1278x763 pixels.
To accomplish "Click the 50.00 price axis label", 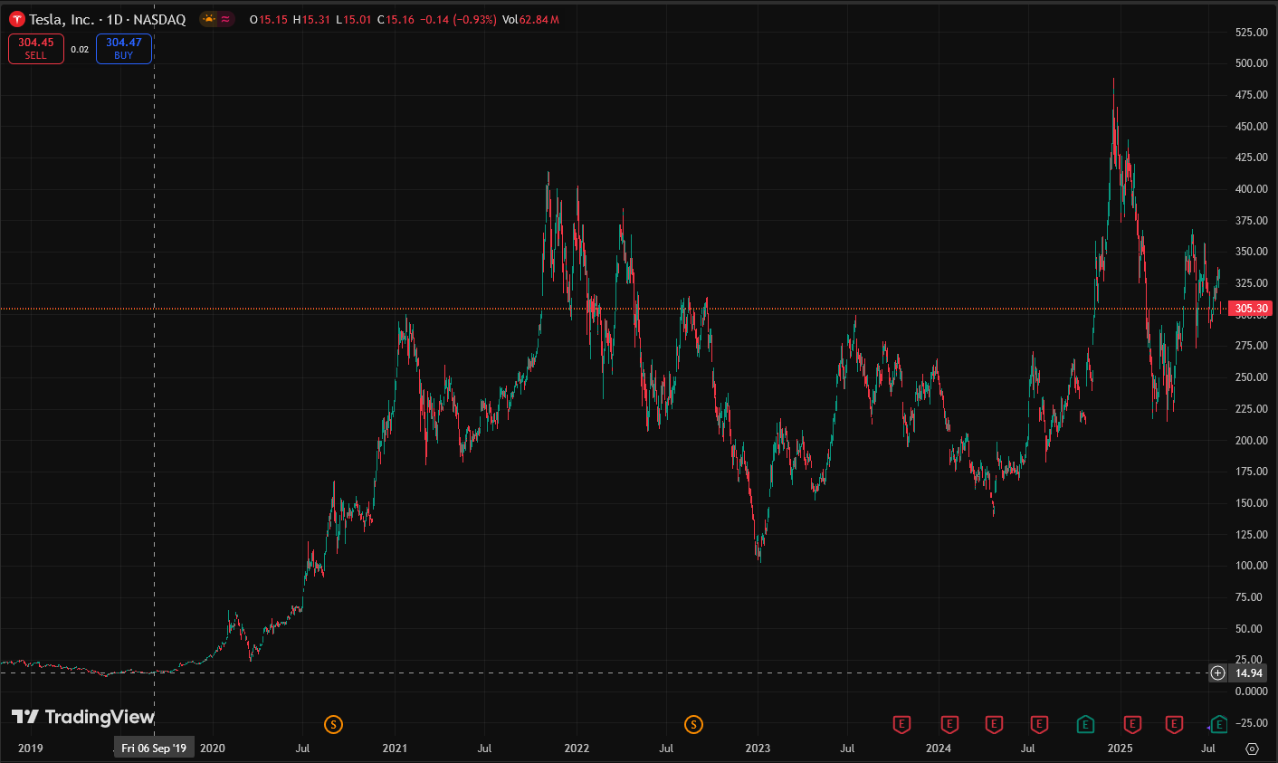I will coord(1248,629).
